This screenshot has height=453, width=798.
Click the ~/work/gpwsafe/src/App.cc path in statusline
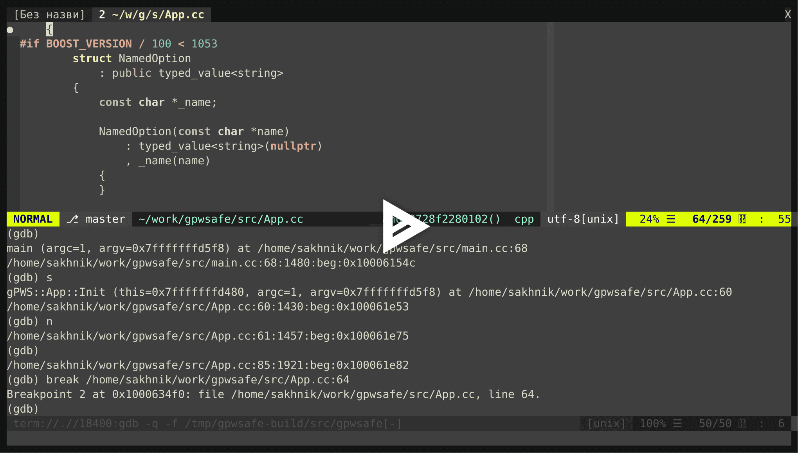pos(221,219)
